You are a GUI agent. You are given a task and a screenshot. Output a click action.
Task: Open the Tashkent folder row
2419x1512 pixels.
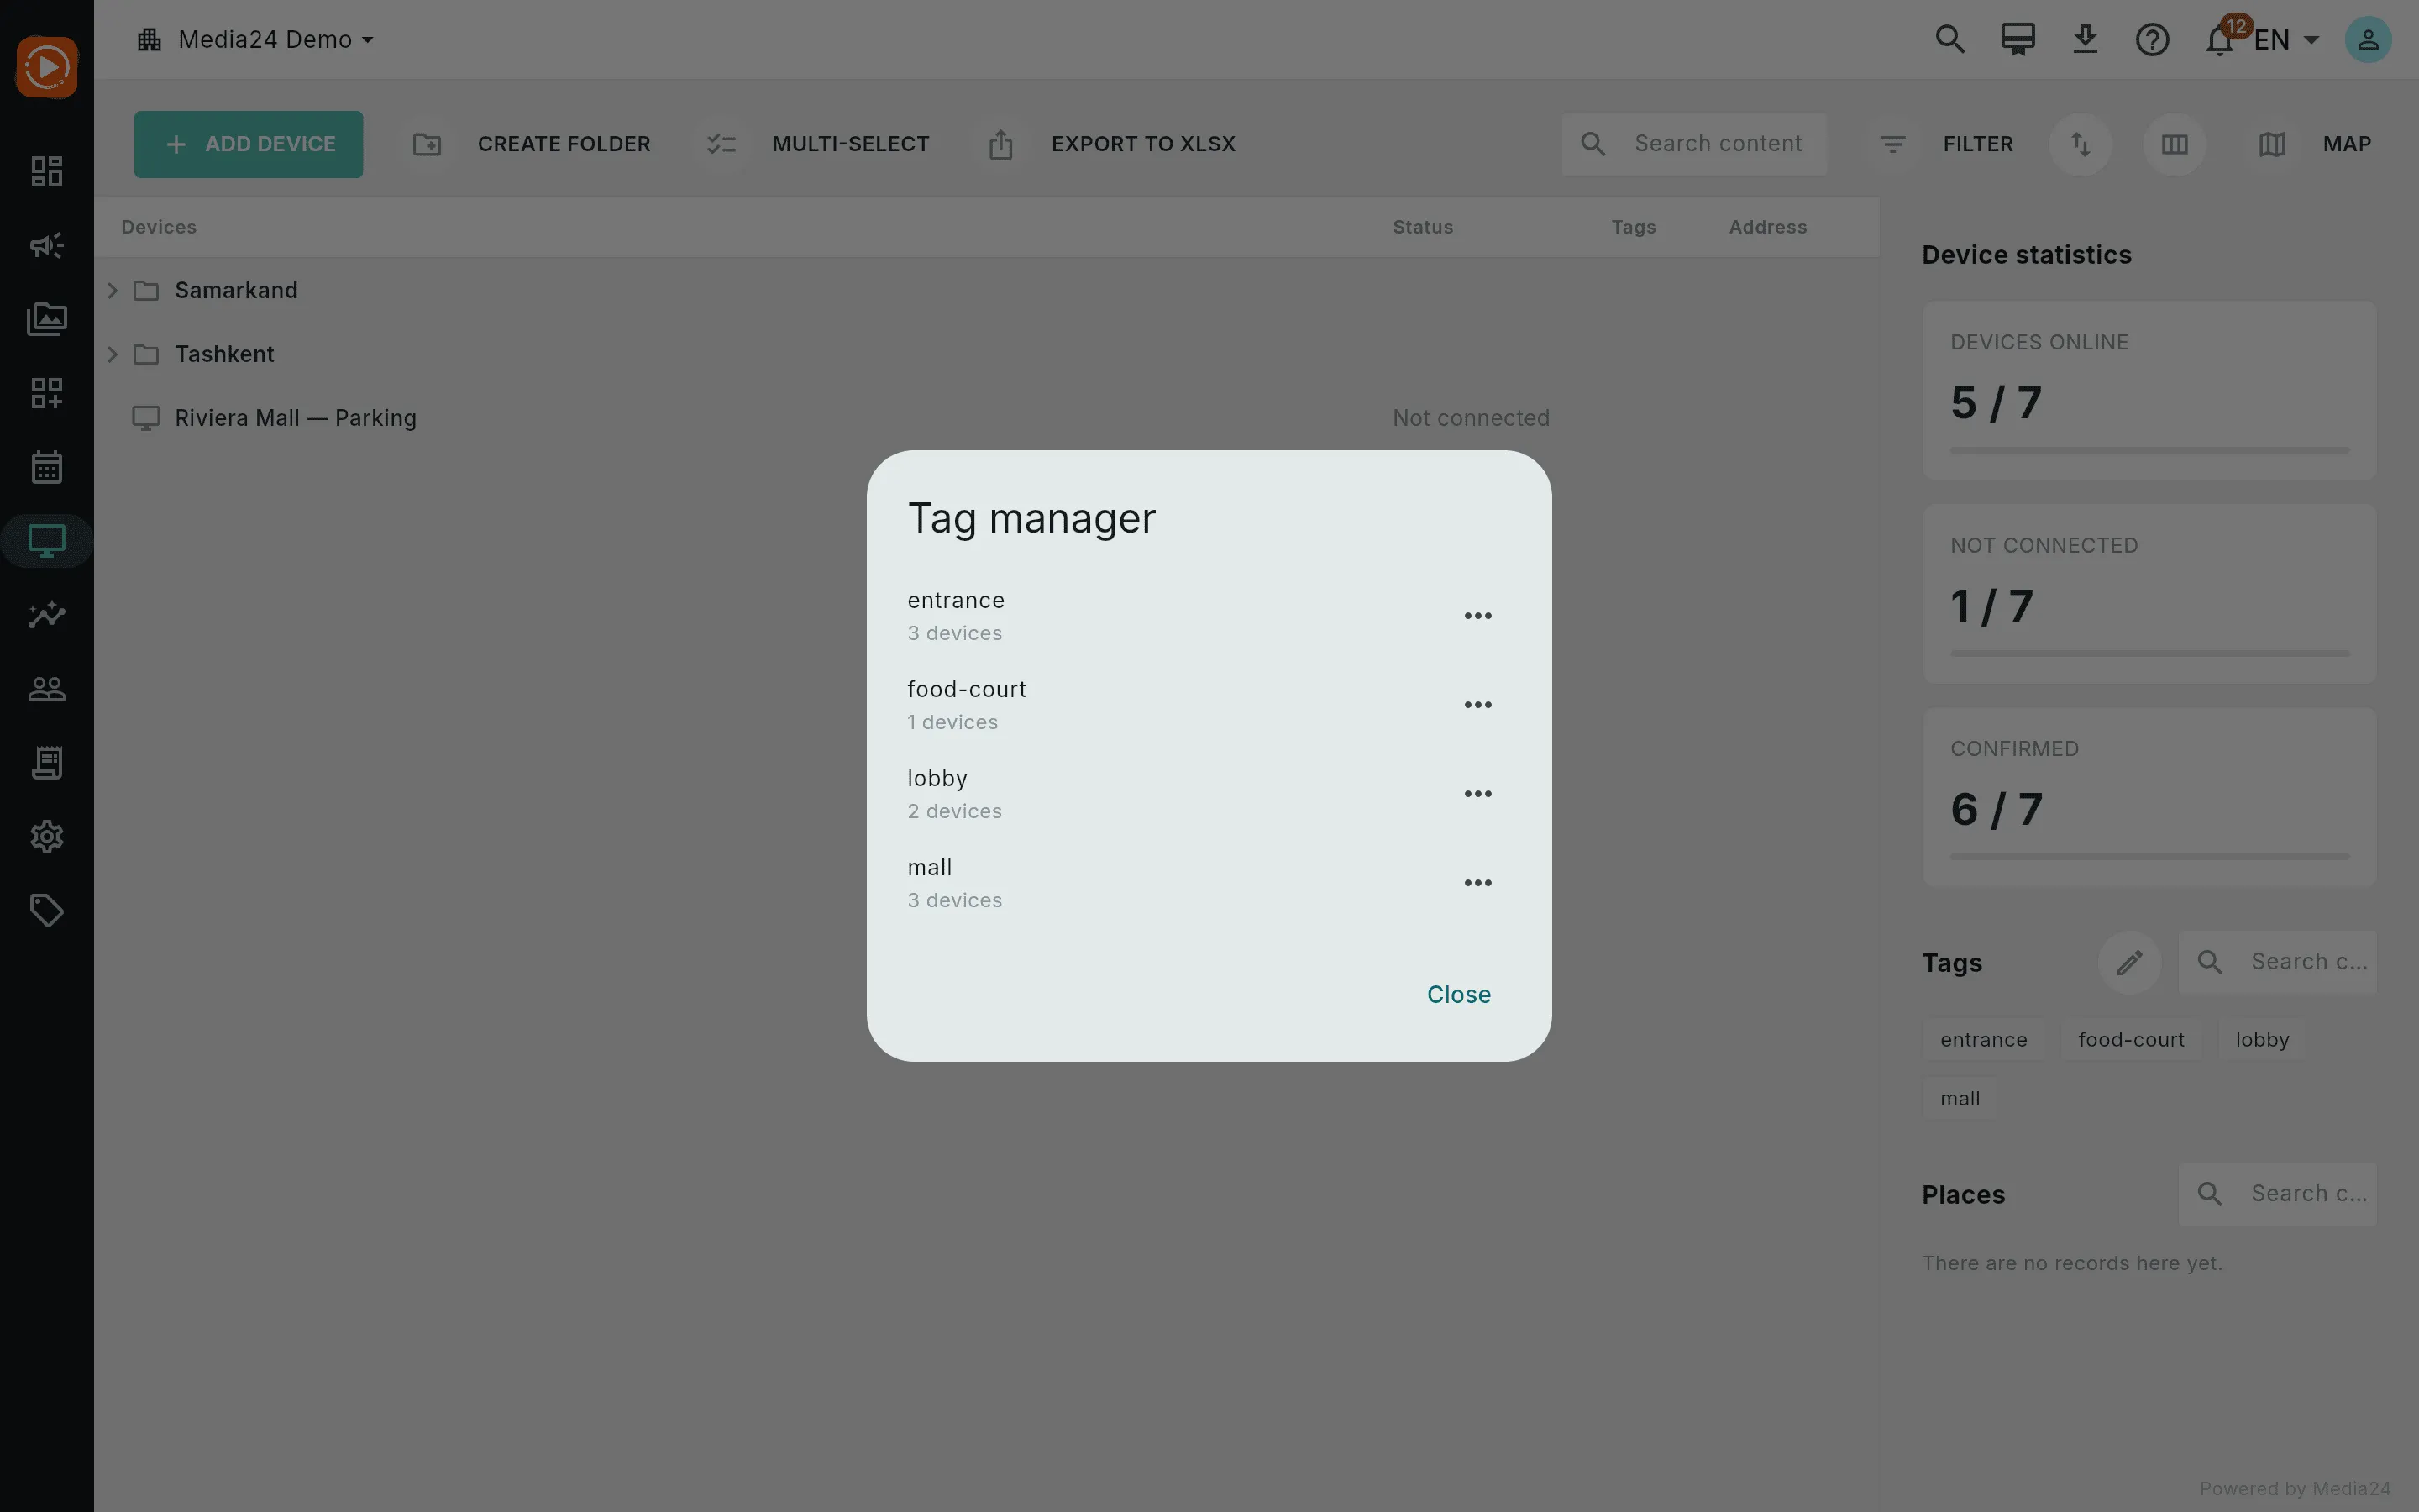click(987, 354)
